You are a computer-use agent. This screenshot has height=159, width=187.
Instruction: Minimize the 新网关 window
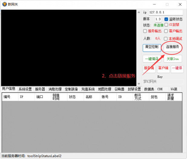click(154, 5)
